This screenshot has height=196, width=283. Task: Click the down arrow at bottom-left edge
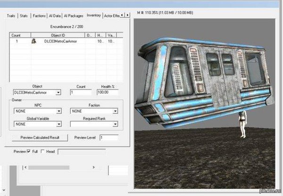pos(4,190)
